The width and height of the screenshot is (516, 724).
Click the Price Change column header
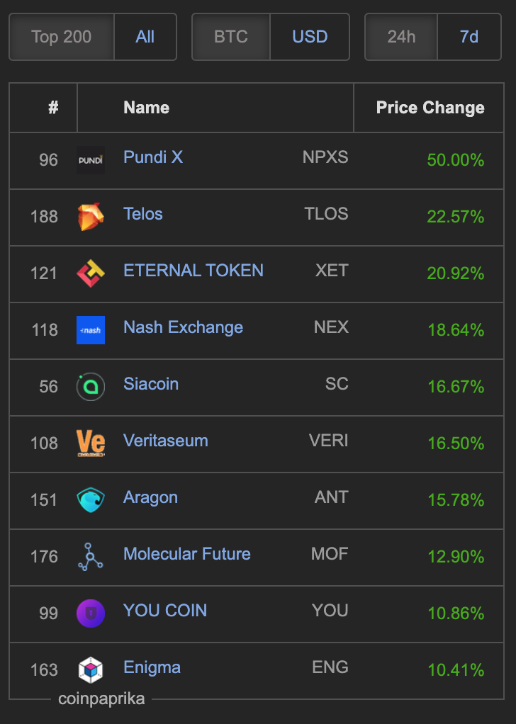(x=430, y=108)
